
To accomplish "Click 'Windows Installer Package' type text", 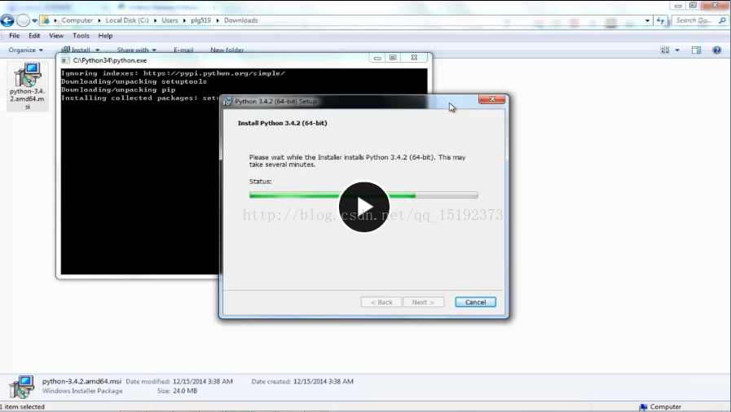I will 82,391.
